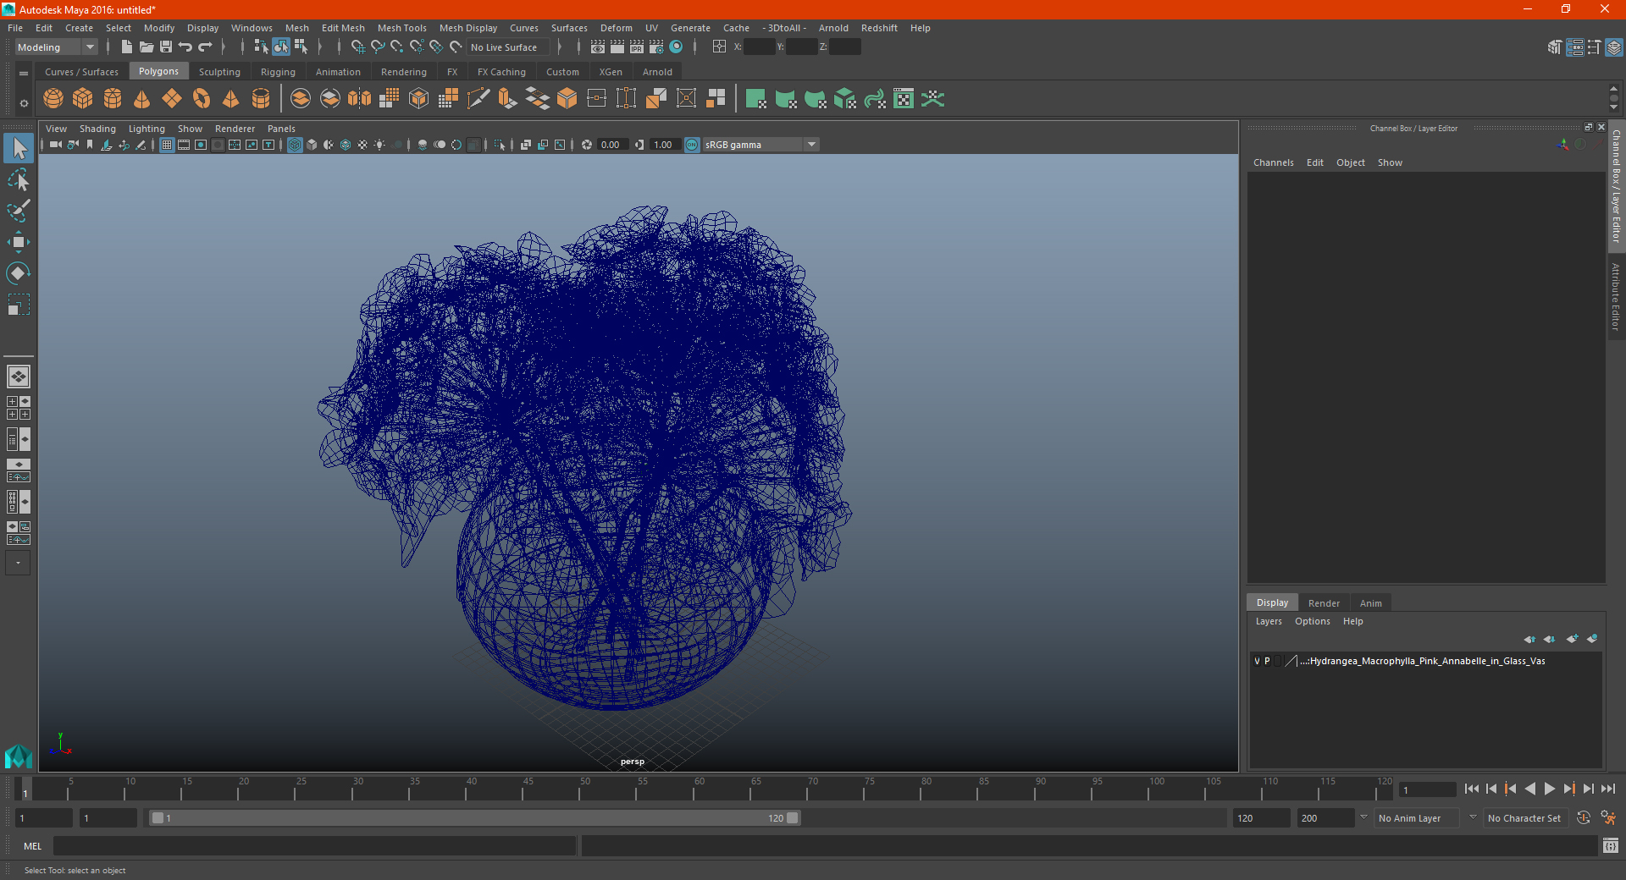Toggle viewport grid display

pyautogui.click(x=167, y=145)
